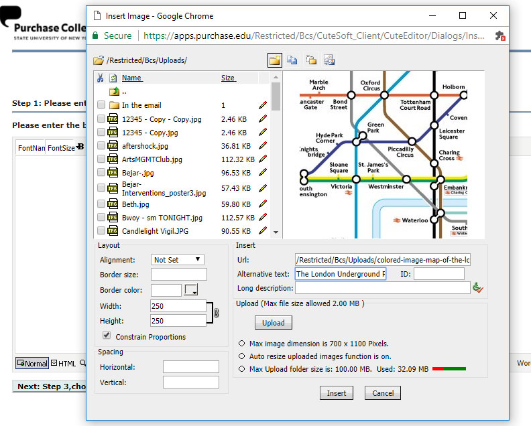Click the Cancel button
Viewport: 531px width, 426px height.
pyautogui.click(x=383, y=393)
